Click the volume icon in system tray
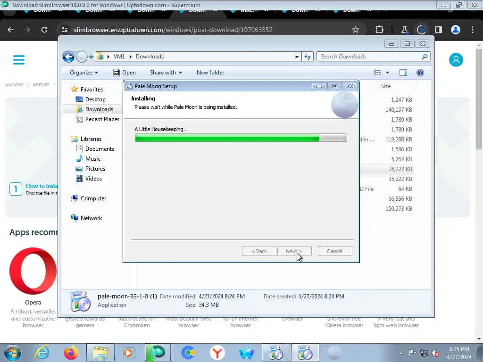Image resolution: width=483 pixels, height=362 pixels. tap(435, 353)
